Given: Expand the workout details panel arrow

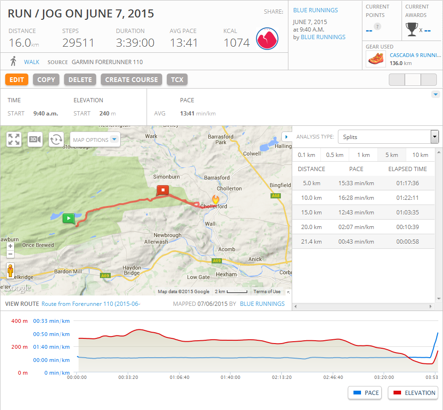Looking at the screenshot, I should pyautogui.click(x=435, y=94).
